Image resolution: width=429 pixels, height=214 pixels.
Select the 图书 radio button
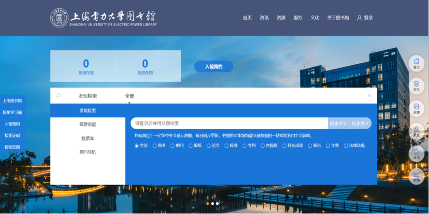[155, 146]
